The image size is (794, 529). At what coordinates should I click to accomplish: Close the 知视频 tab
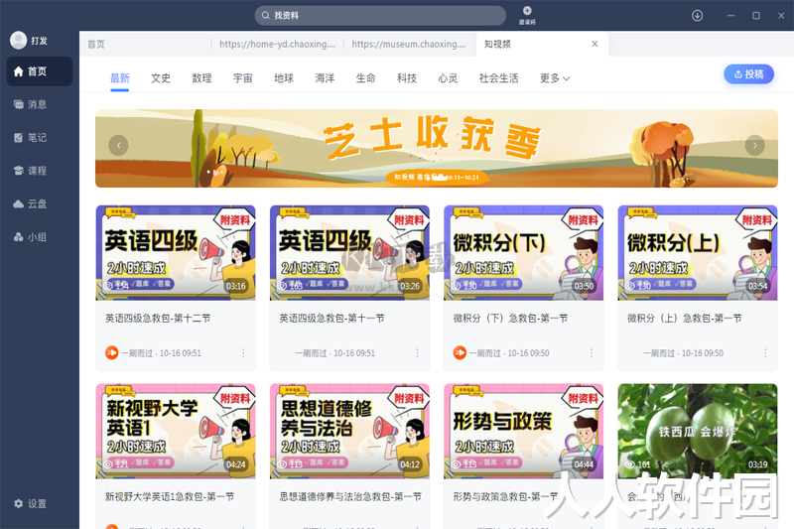(595, 44)
